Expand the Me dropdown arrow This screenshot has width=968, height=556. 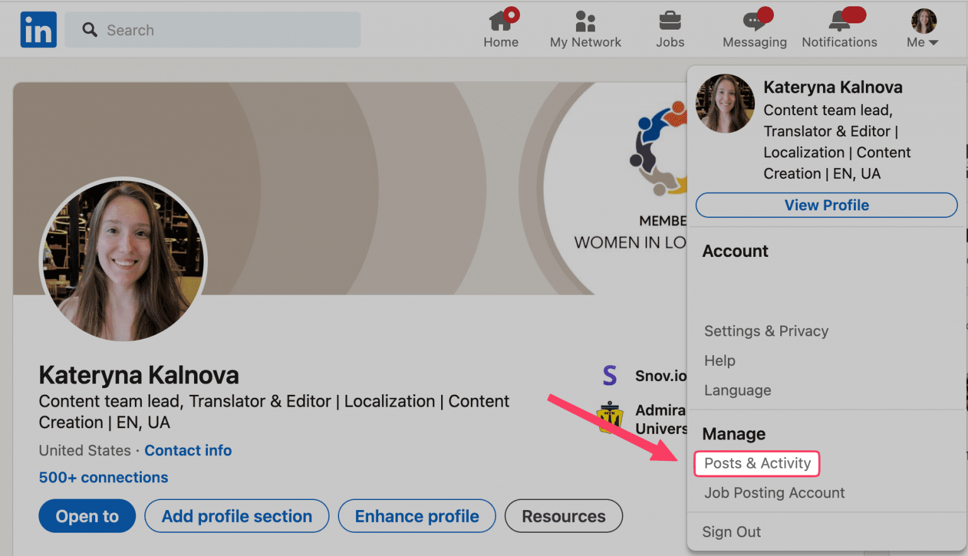[934, 43]
